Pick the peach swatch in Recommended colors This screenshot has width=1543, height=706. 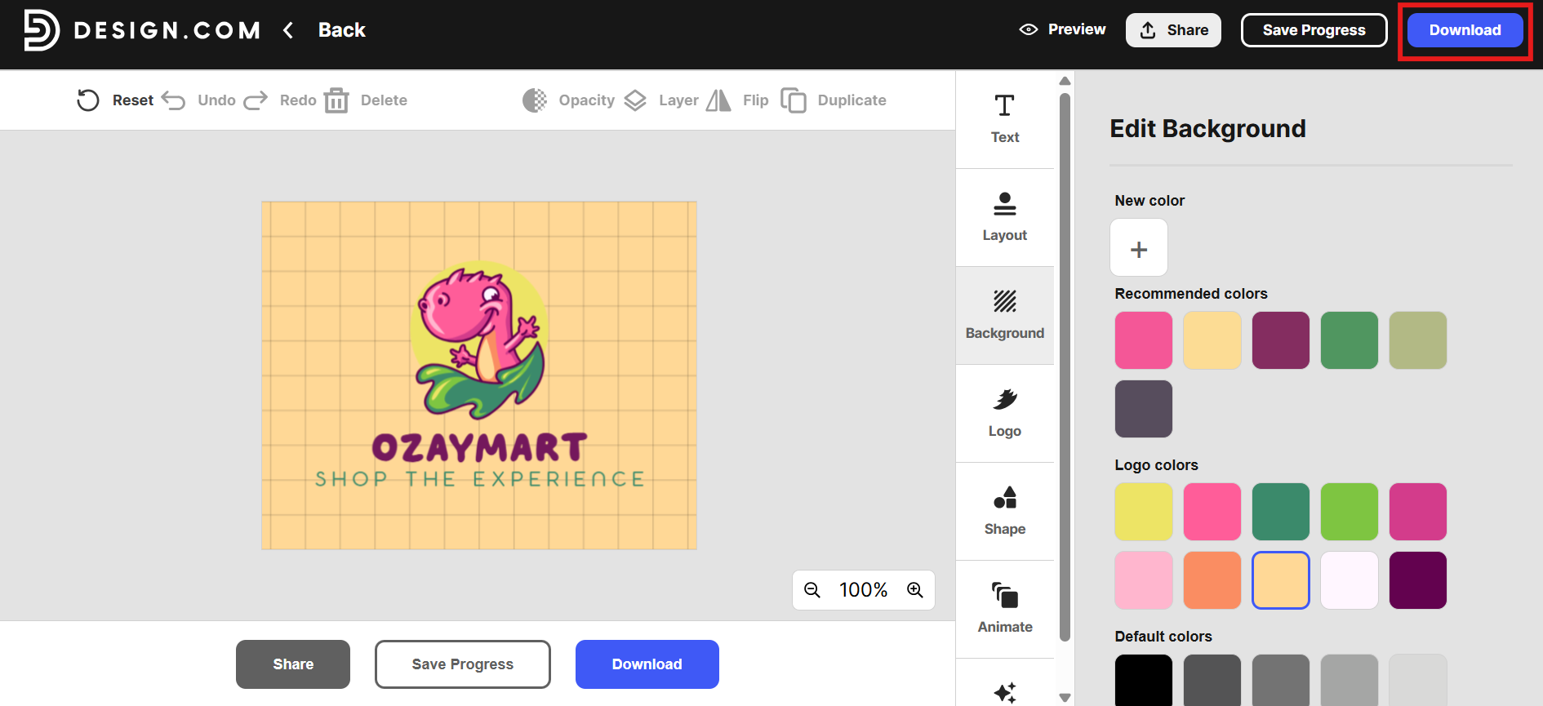pos(1212,340)
